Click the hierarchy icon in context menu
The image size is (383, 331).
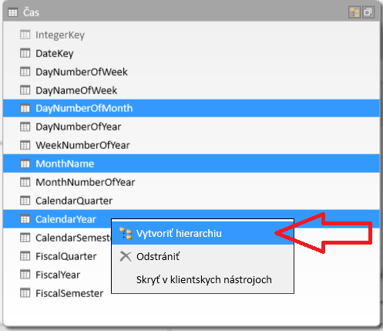(x=126, y=233)
